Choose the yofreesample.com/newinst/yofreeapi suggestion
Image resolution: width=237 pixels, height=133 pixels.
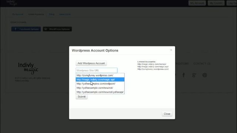coord(100,92)
